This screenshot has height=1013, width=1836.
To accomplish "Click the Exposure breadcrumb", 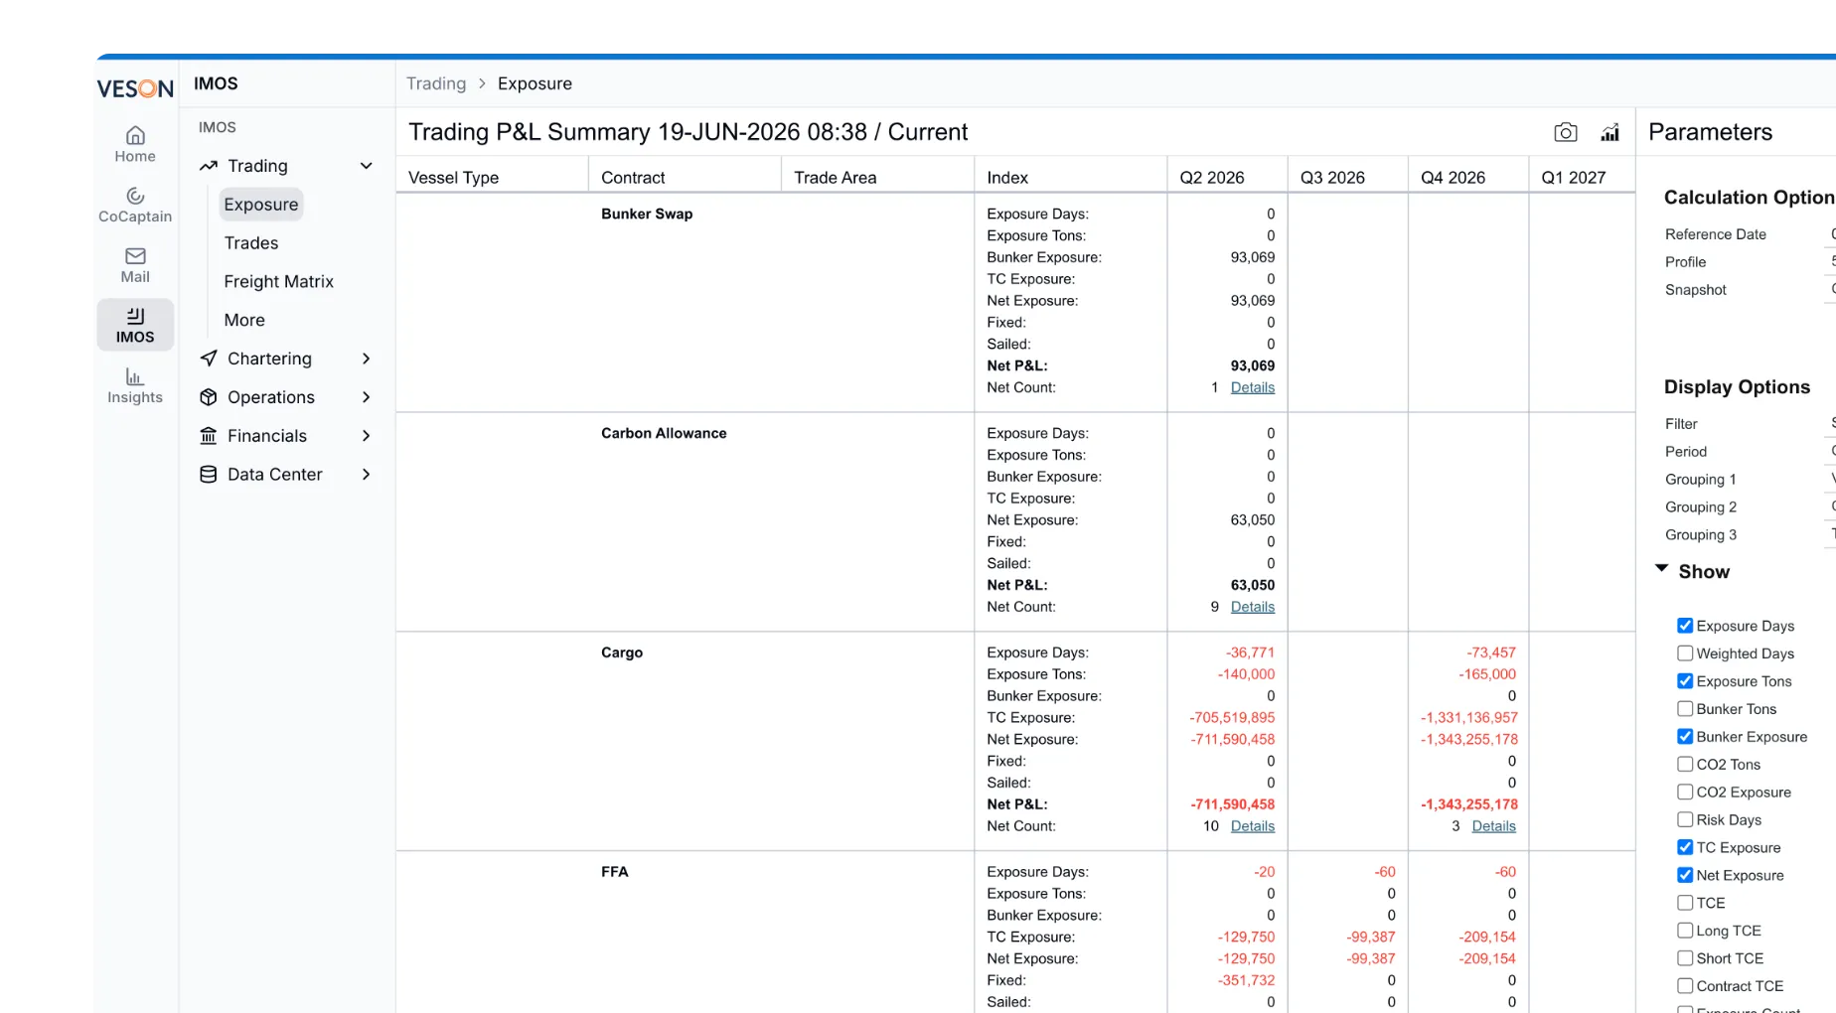I will [535, 83].
